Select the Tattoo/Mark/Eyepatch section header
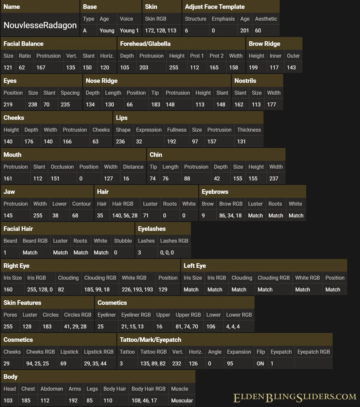The image size is (360, 407). pos(151,340)
